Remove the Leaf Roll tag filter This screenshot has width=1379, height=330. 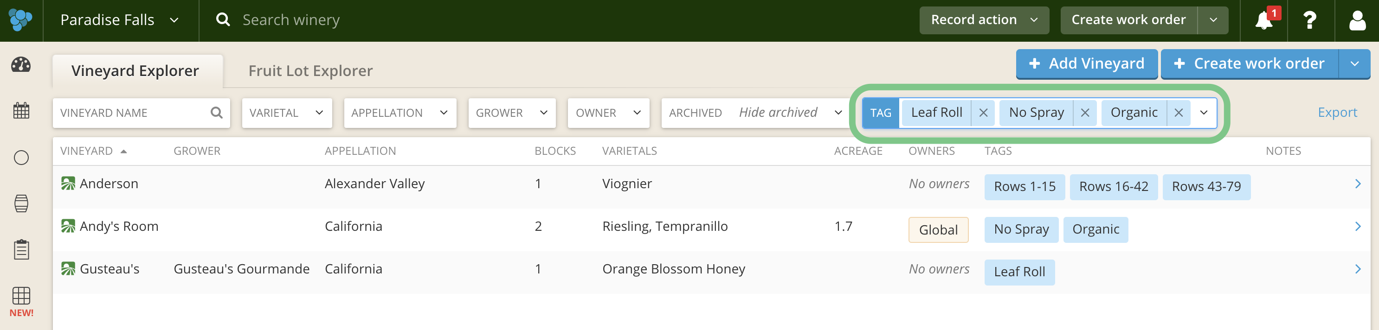(x=983, y=113)
